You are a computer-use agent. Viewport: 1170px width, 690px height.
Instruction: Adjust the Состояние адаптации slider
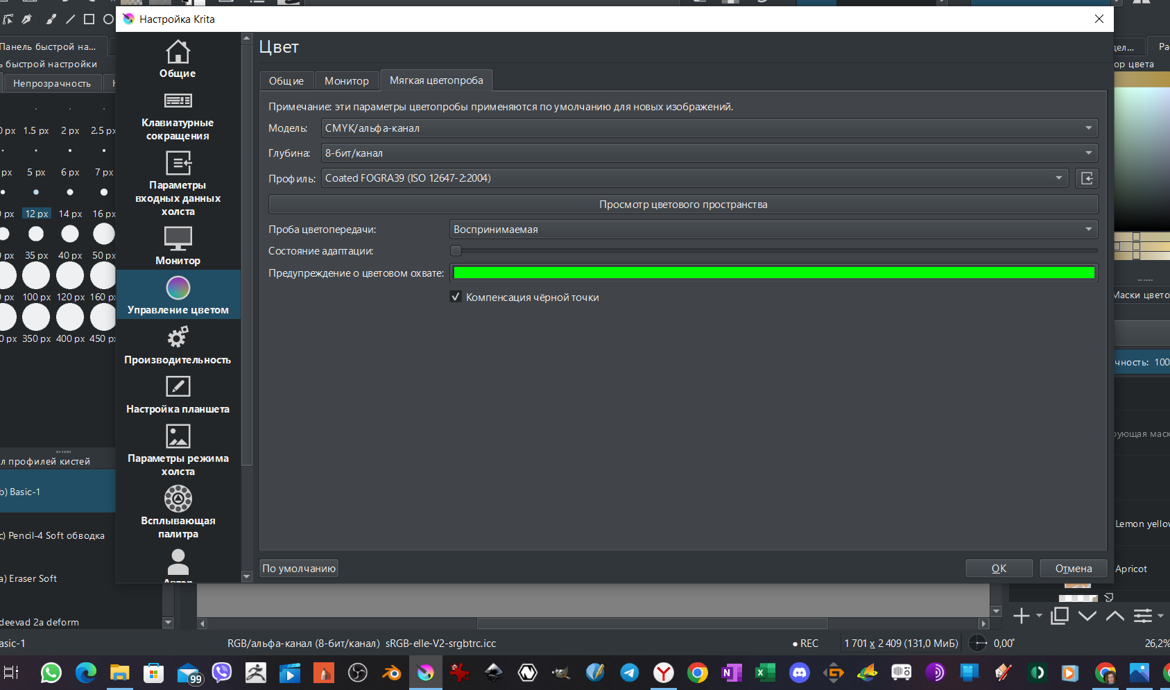point(773,251)
